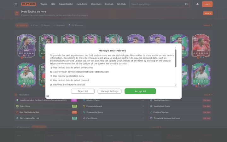
Task: Select the Evos tab
Action: point(34,25)
